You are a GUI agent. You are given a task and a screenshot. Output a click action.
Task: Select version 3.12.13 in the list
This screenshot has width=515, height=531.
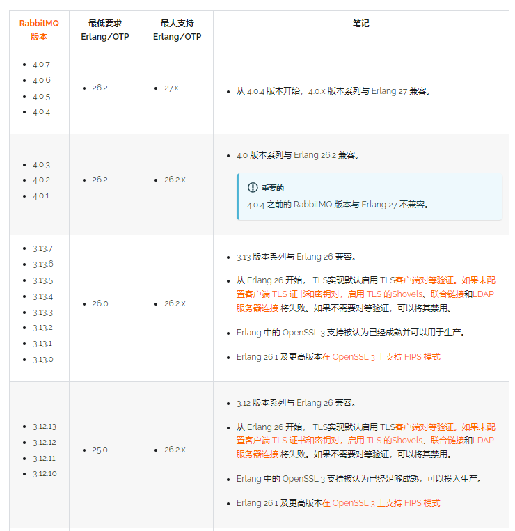pos(45,427)
